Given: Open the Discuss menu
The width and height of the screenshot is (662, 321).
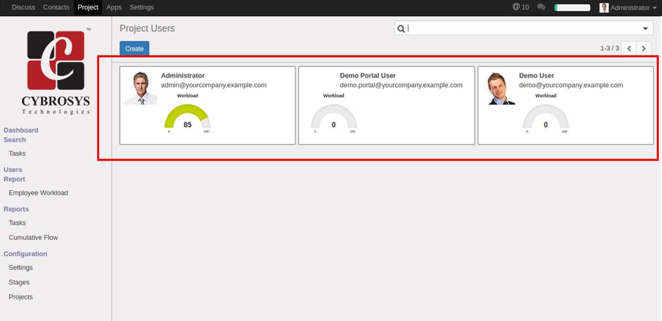Looking at the screenshot, I should click(23, 7).
